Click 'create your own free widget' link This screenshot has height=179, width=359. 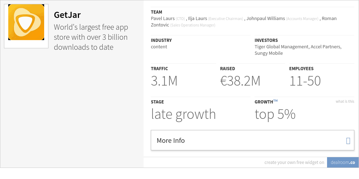pyautogui.click(x=294, y=162)
